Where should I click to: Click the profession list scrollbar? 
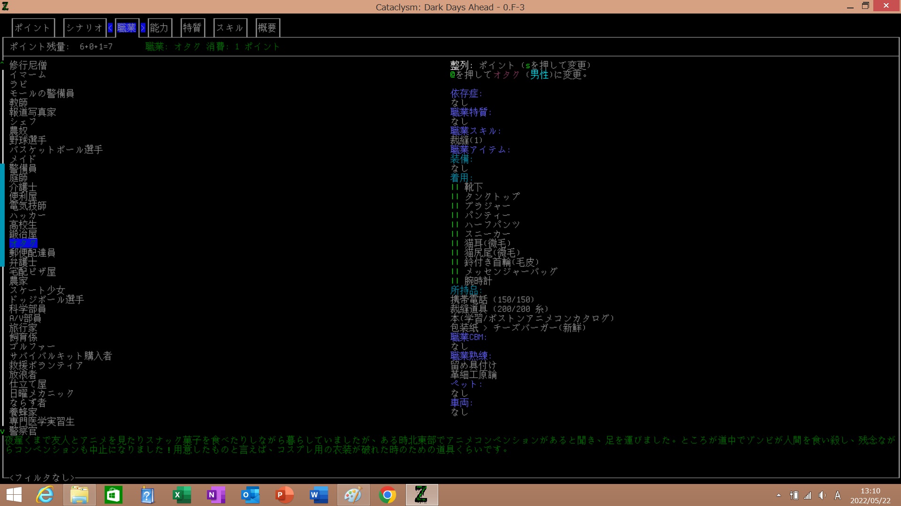pos(2,215)
